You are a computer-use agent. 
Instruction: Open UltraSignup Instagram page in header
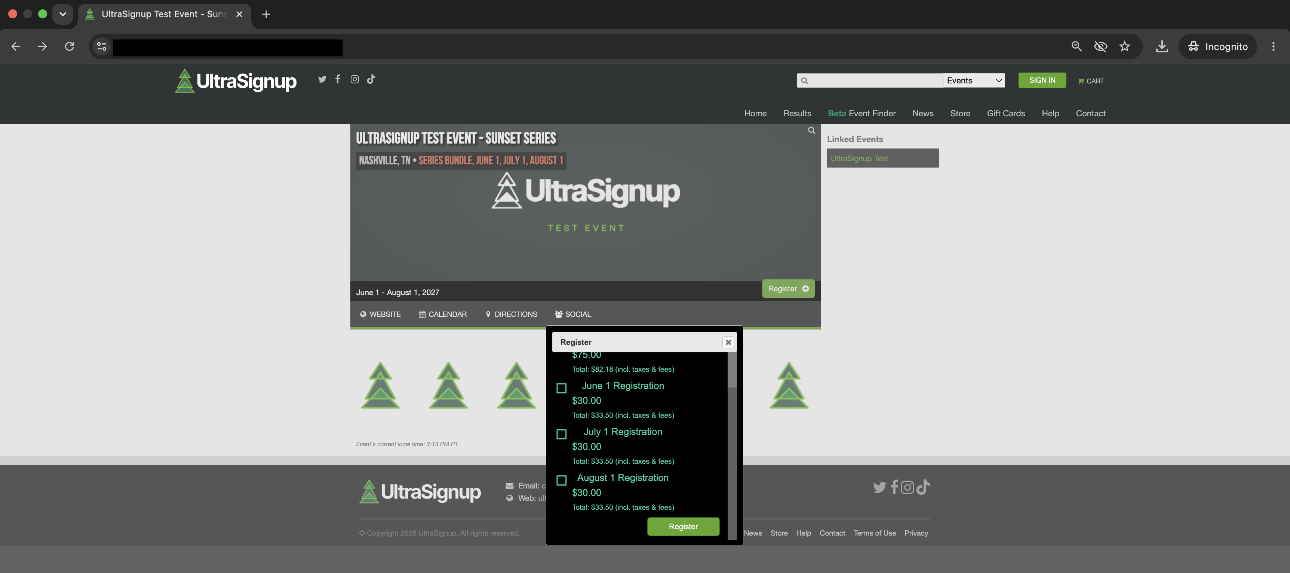pyautogui.click(x=354, y=79)
